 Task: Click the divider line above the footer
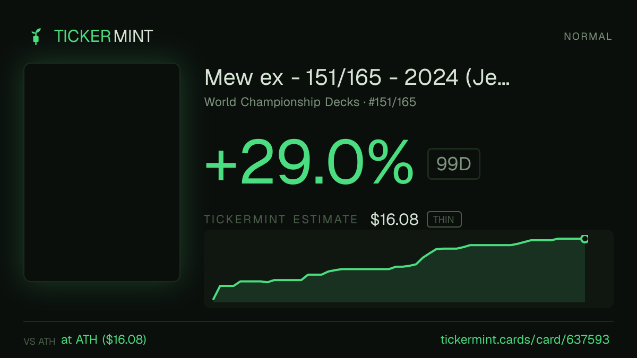coord(318,321)
